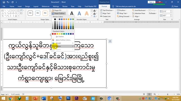The image size is (181, 101).
Task: Choose yellow in Standard Colors
Action: pos(60,34)
